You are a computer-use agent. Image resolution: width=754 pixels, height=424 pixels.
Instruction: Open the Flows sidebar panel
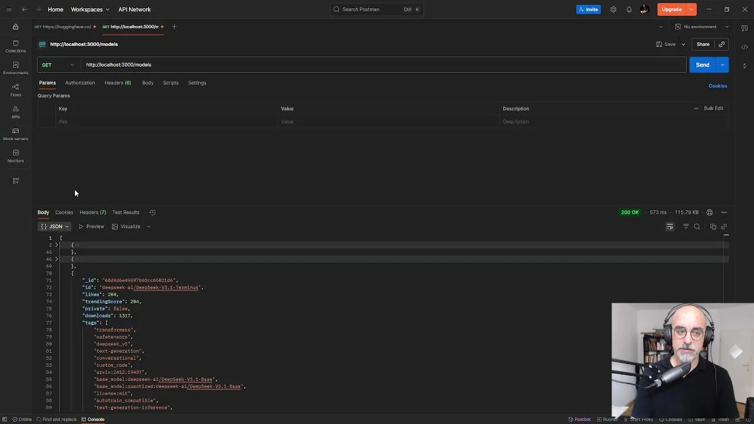(x=15, y=90)
